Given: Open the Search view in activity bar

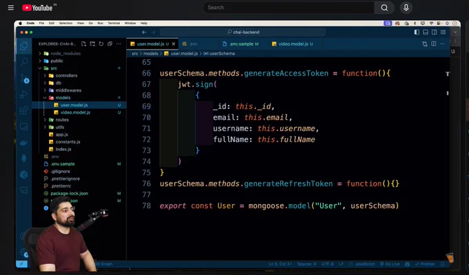Looking at the screenshot, I should point(24,62).
